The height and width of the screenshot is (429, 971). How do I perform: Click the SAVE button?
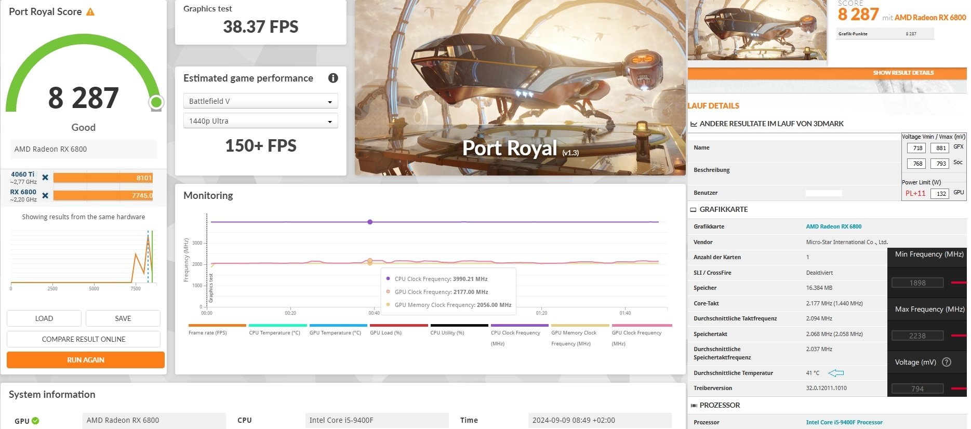tap(123, 318)
